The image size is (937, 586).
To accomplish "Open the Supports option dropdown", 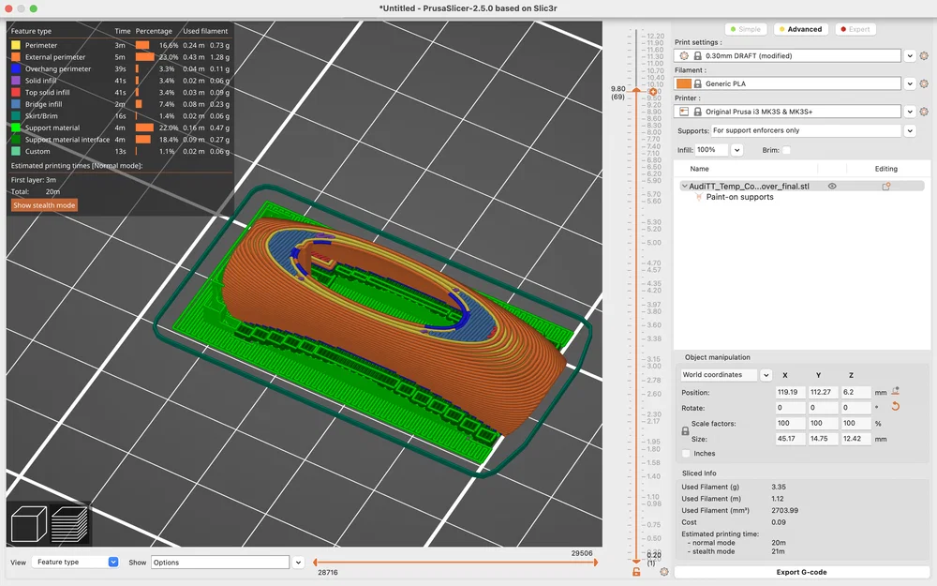I will pos(910,130).
